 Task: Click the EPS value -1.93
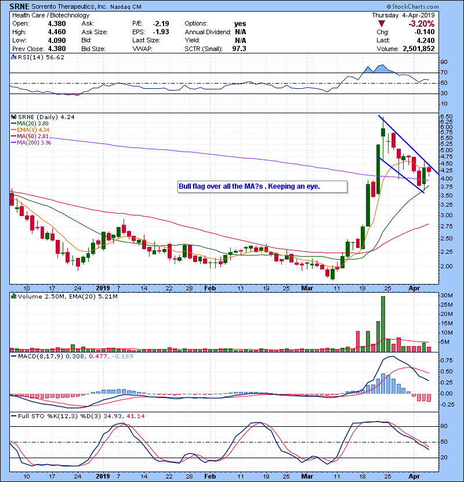(x=161, y=32)
